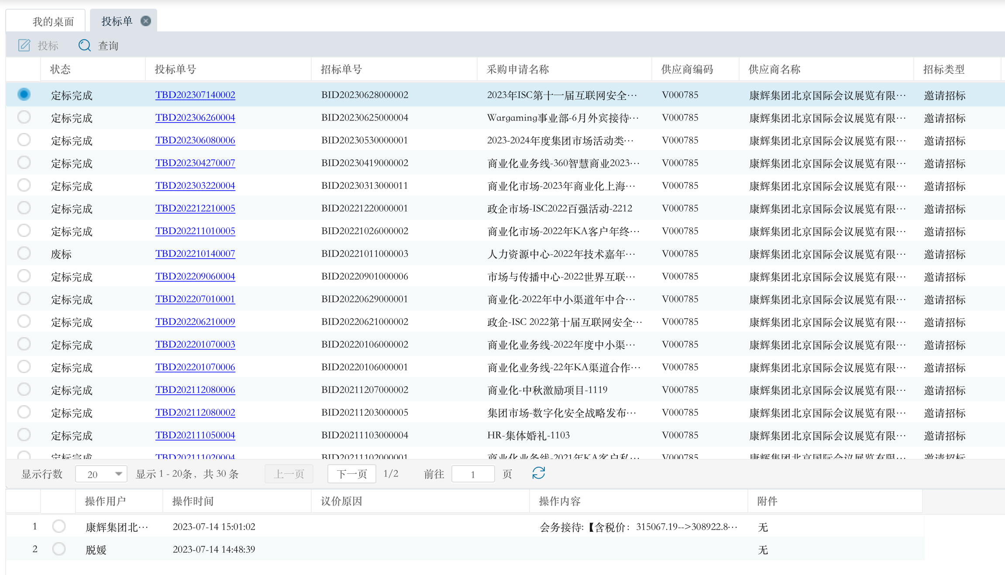This screenshot has height=575, width=1005.
Task: Select radio button for the 废标 row
Action: click(x=24, y=253)
